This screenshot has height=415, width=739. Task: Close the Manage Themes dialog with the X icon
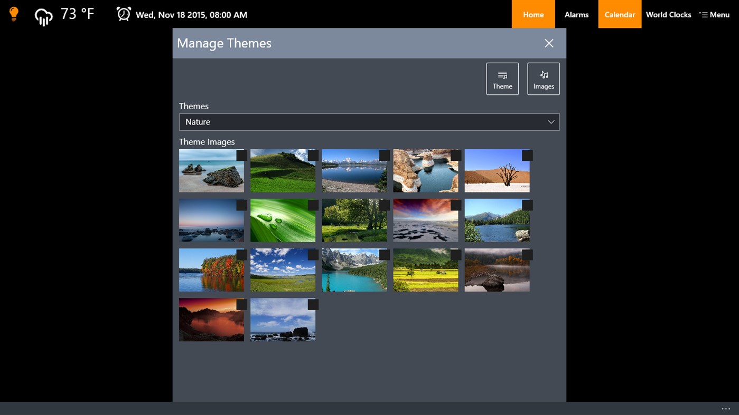[548, 43]
